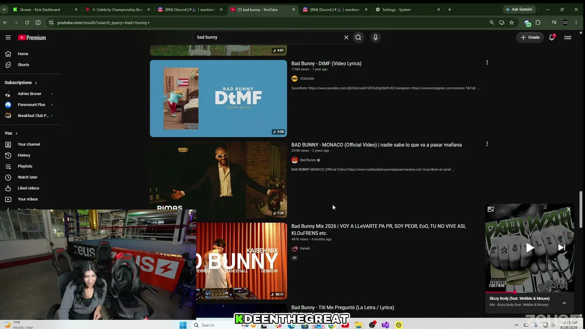Close the Settings - System tab
The height and width of the screenshot is (329, 585).
click(x=439, y=10)
